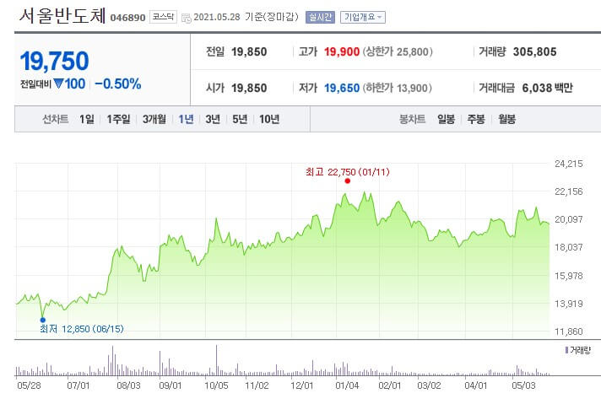Click the 시가 value 19,850

[249, 88]
